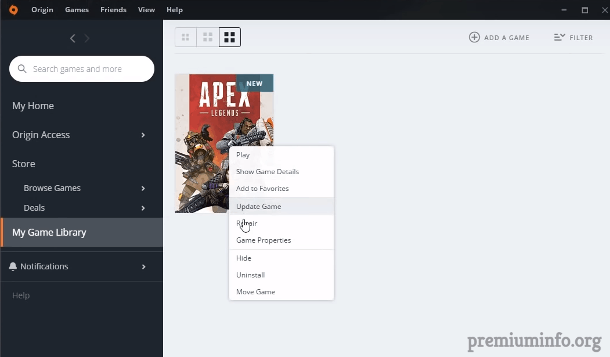Select Show Game Details
Screen dimensions: 610x357
coord(281,171)
